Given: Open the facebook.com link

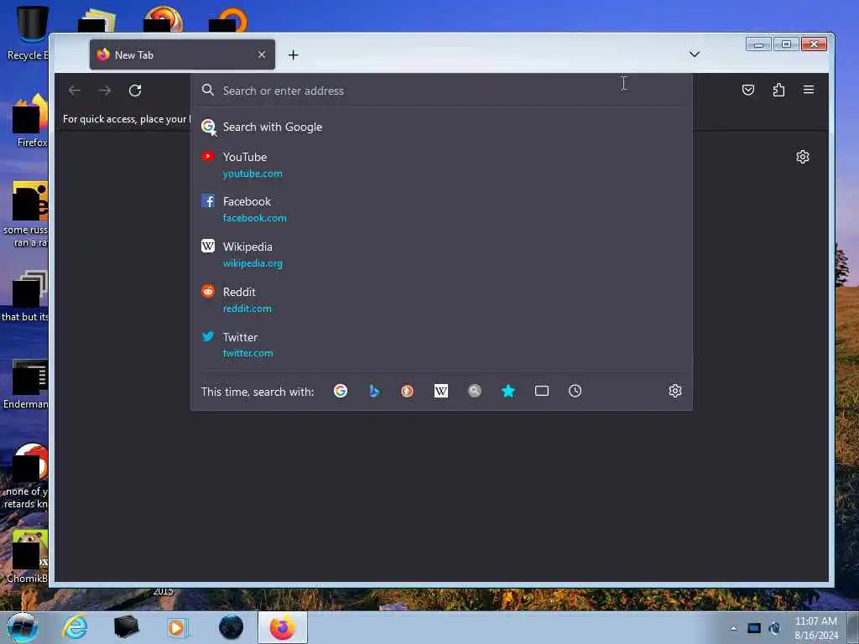Looking at the screenshot, I should pos(255,218).
